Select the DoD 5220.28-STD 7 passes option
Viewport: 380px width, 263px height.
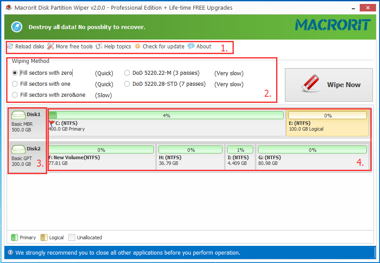click(127, 84)
